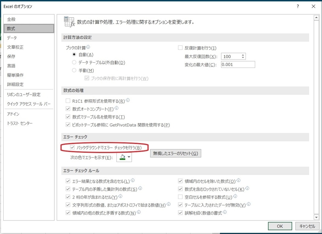
Task: Close the Excel のオプション dialog
Action: [x=314, y=6]
